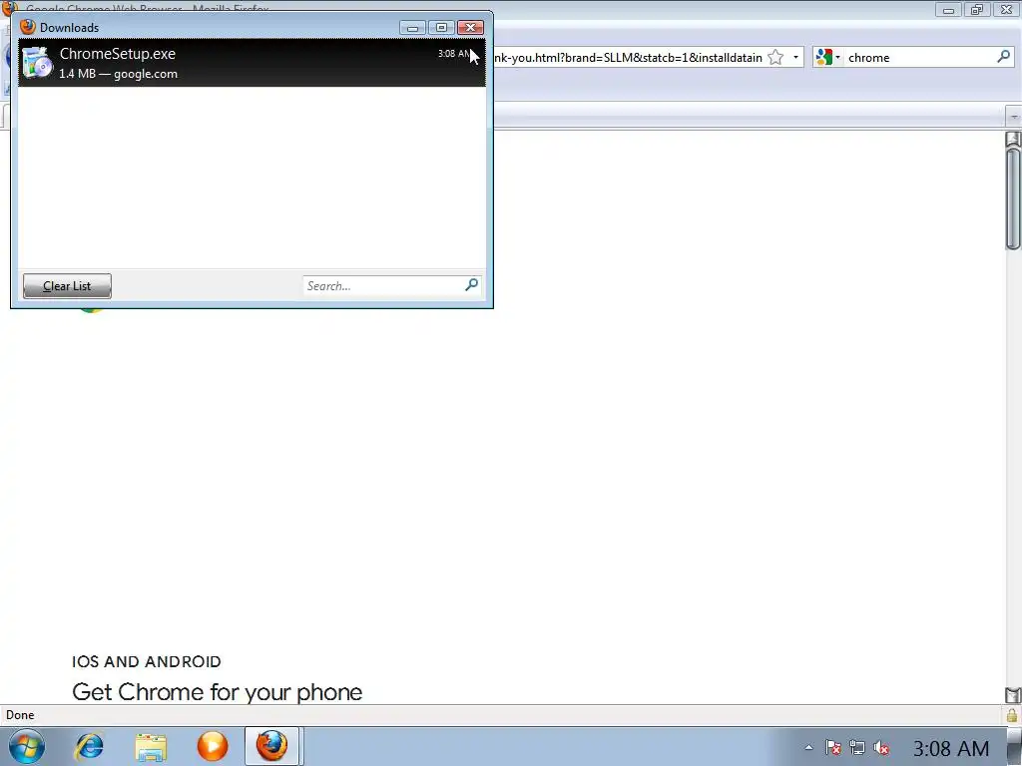The height and width of the screenshot is (766, 1022).
Task: Restore down the Firefox main window
Action: click(977, 10)
